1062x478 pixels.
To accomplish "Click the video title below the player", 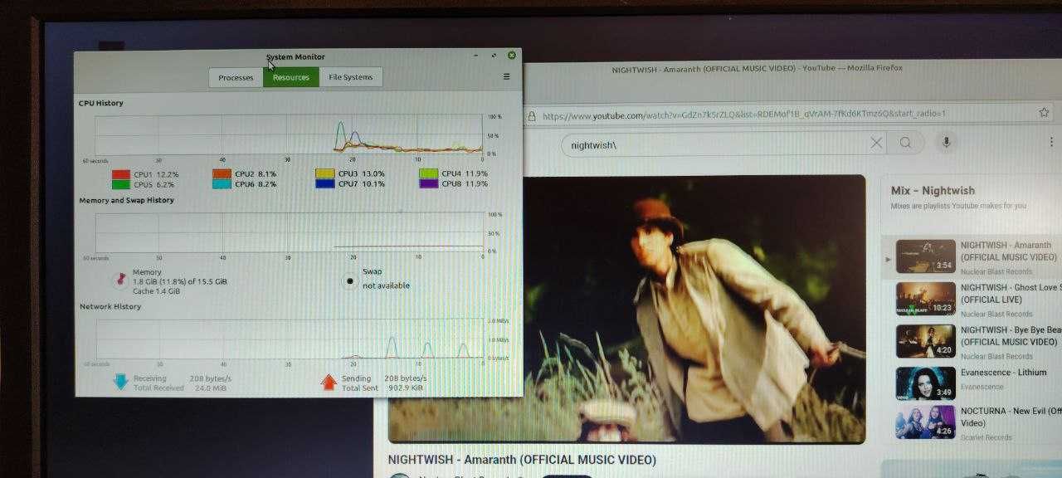I will (522, 460).
